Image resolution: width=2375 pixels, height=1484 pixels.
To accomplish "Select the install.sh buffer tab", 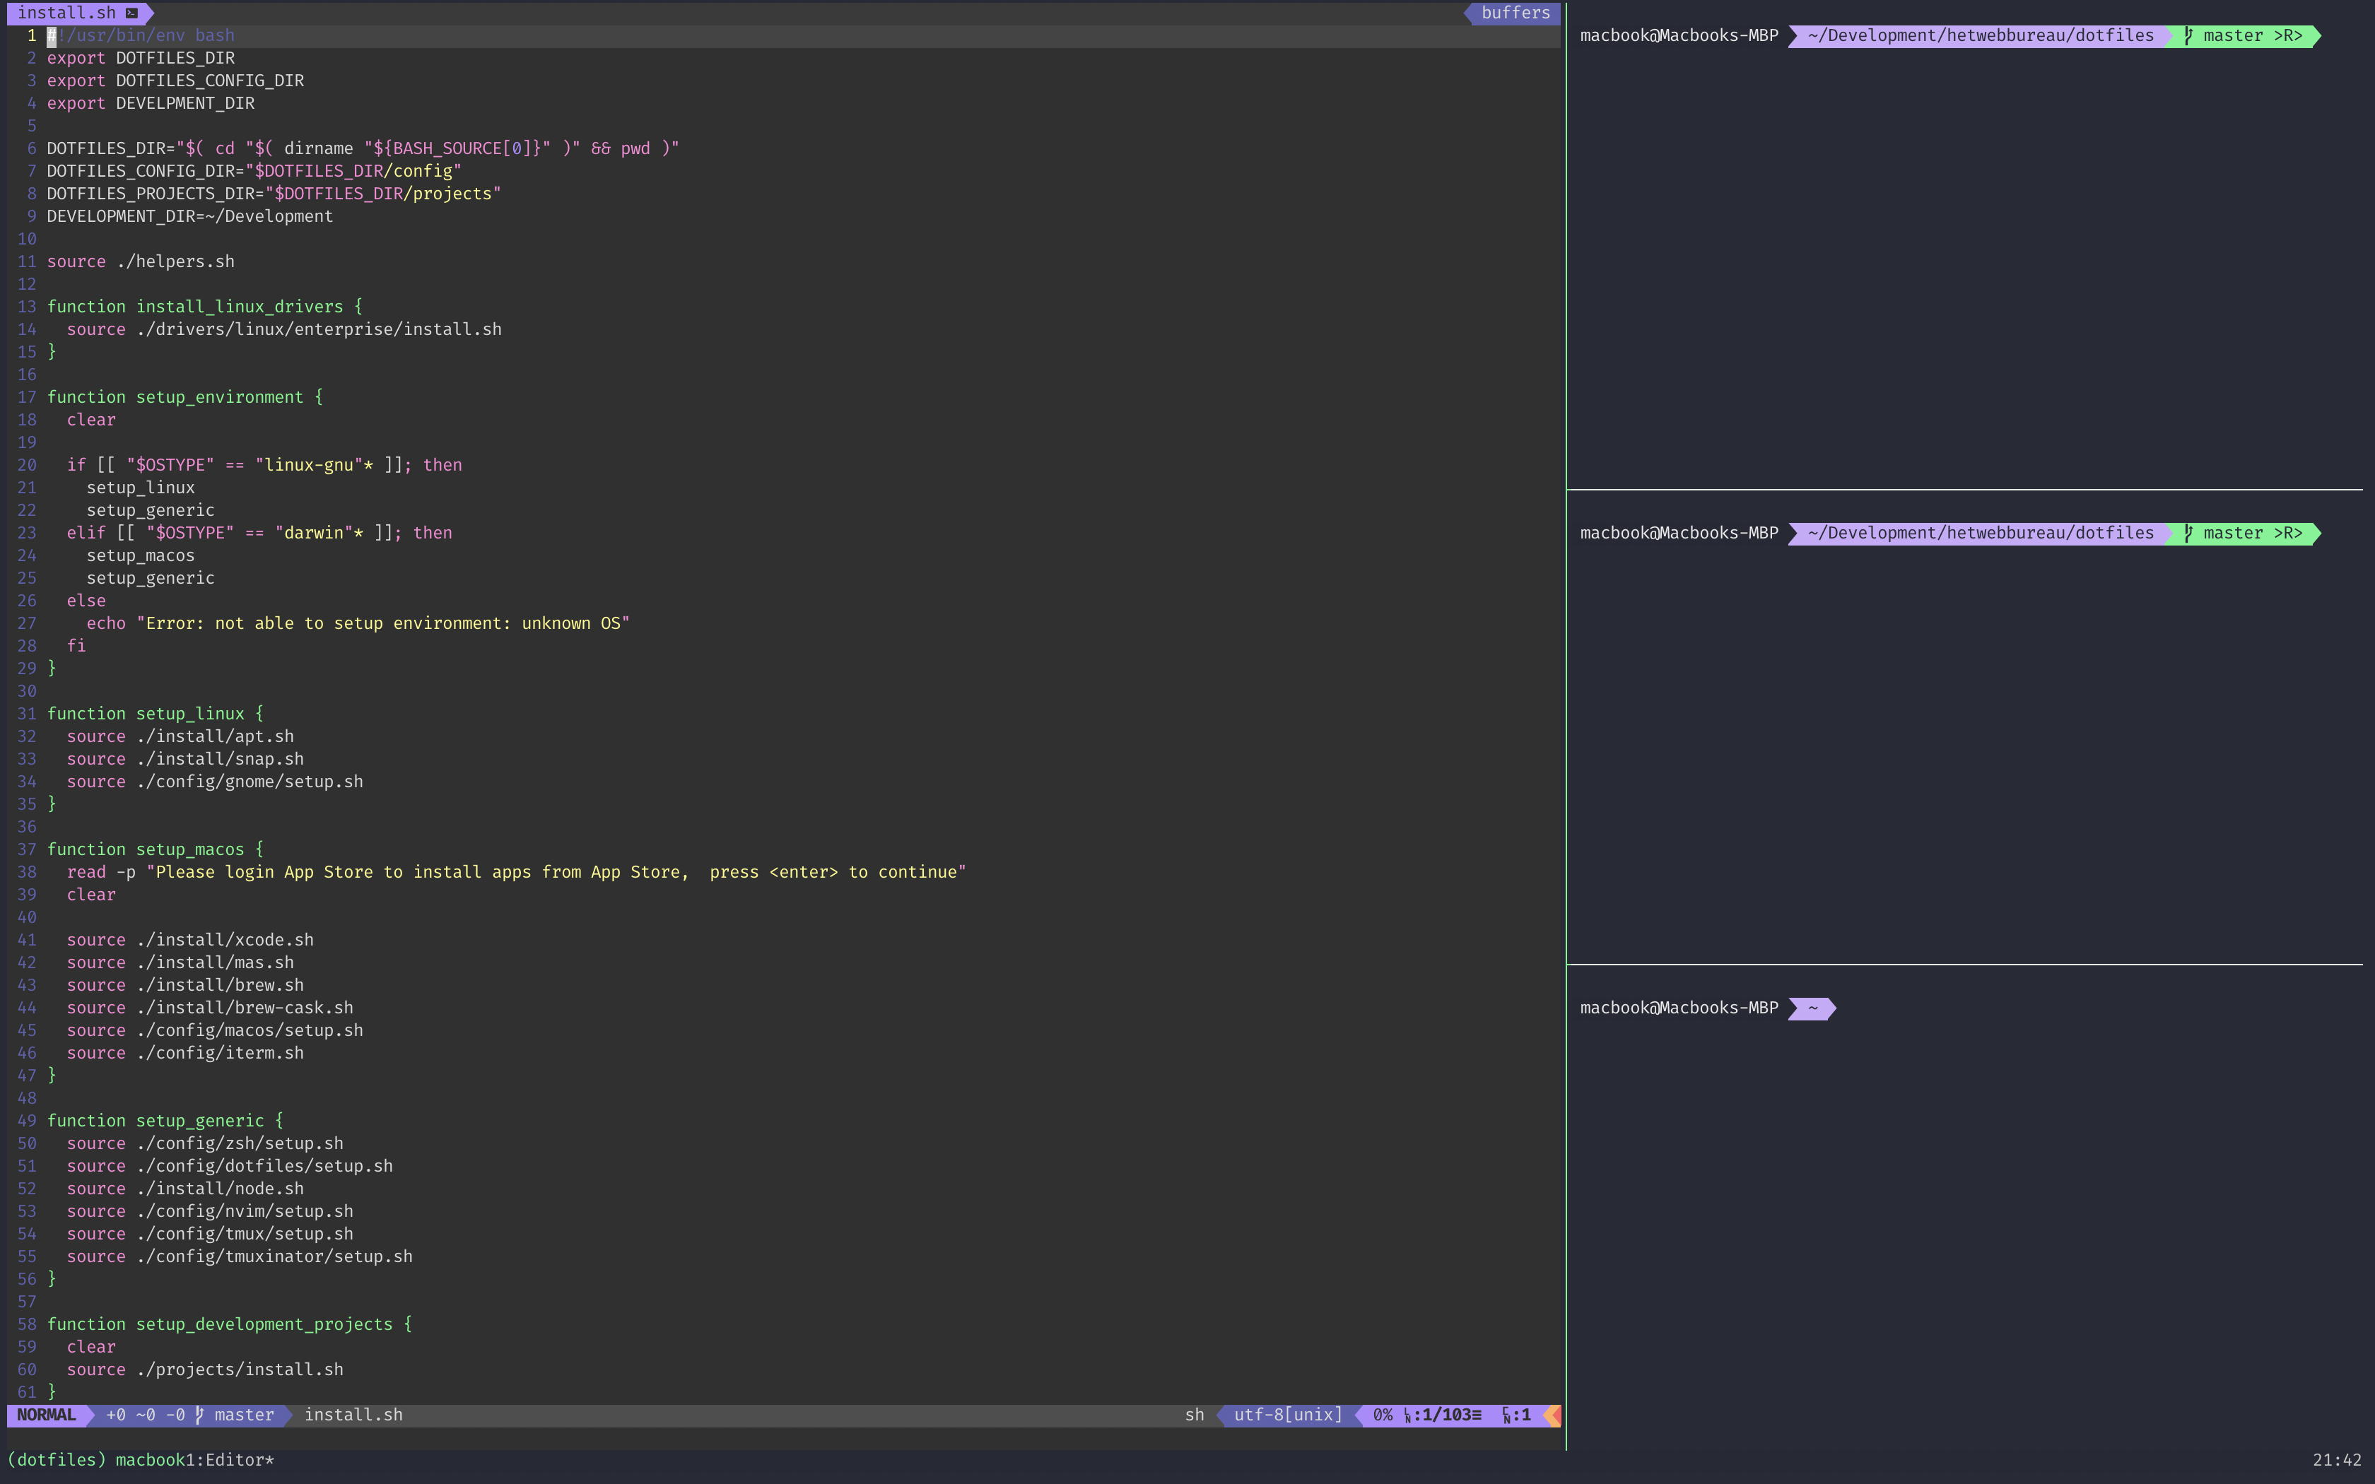I will tap(66, 13).
